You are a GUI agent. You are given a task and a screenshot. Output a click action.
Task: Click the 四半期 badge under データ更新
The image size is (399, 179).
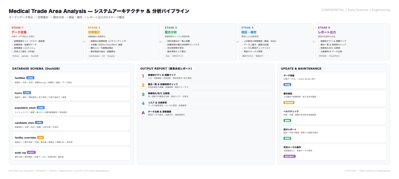pos(287,85)
